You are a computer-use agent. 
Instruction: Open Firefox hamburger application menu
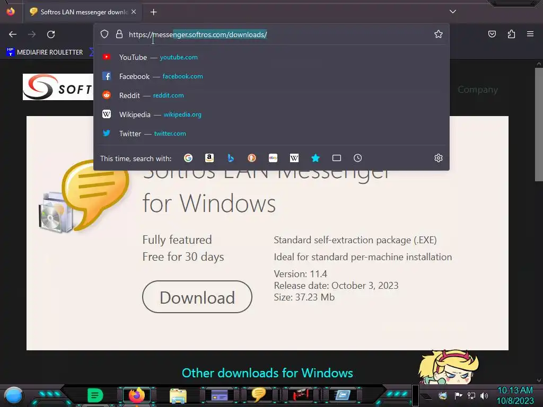530,34
